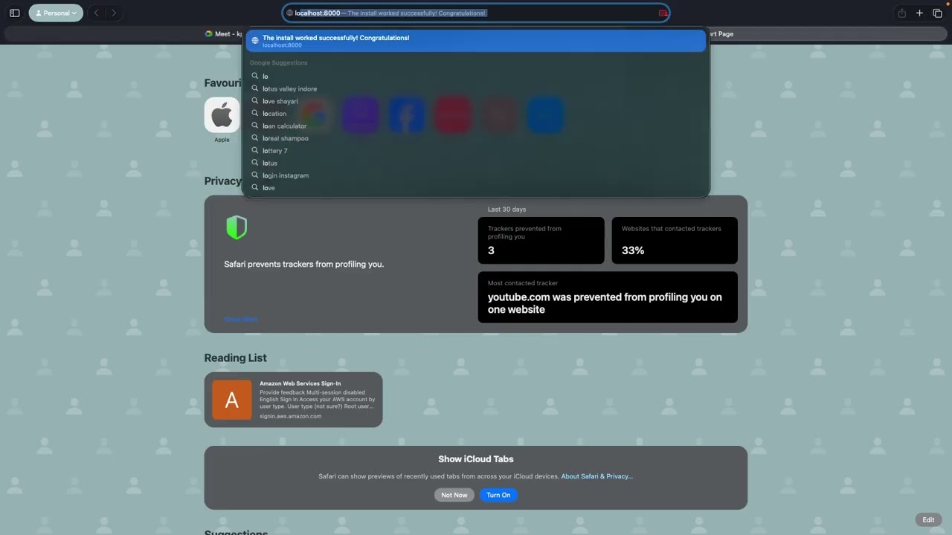Toggle the Safari sidebar
Image resolution: width=952 pixels, height=535 pixels.
14,13
